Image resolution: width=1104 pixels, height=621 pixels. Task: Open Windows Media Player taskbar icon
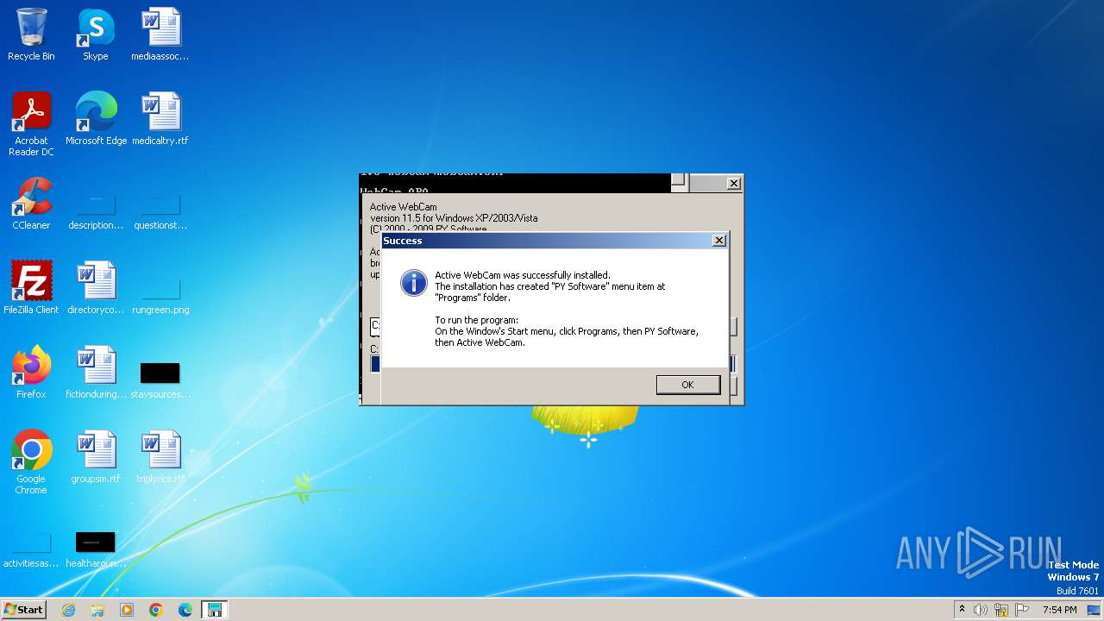127,610
